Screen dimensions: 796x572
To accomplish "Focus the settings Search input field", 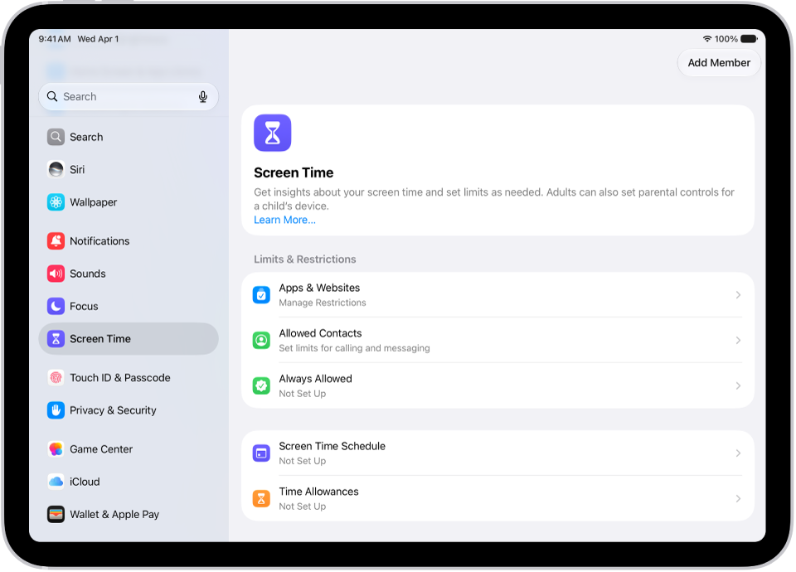I will pyautogui.click(x=129, y=96).
